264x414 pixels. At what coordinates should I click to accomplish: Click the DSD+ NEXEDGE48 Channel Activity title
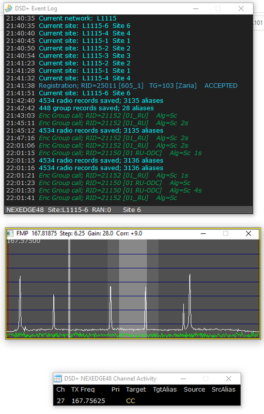click(110, 379)
